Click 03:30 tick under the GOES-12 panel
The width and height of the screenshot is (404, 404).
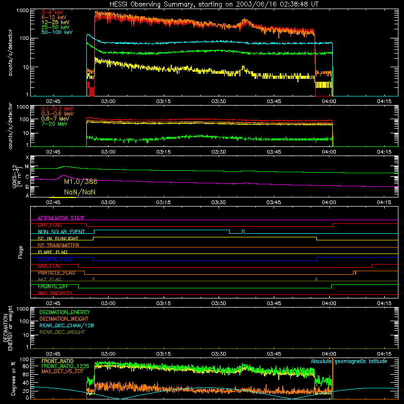coord(219,203)
